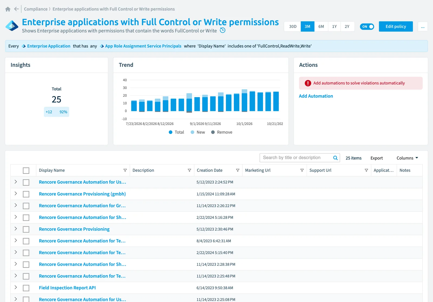Expand the row created 2/22/2024 5:16:28 PM
This screenshot has height=302, width=433.
point(16,217)
